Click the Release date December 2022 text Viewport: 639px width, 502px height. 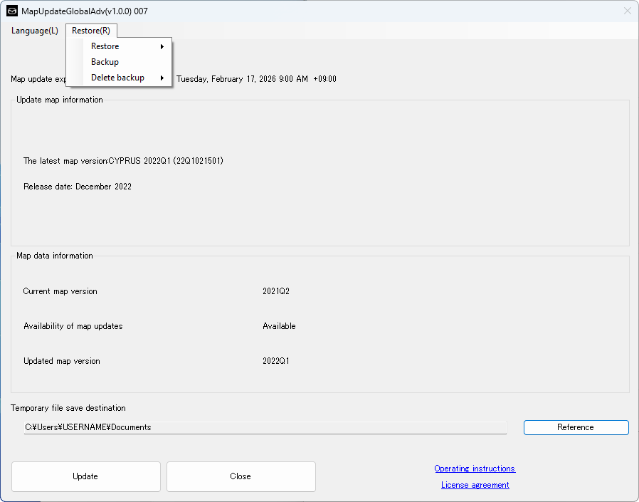pyautogui.click(x=78, y=187)
